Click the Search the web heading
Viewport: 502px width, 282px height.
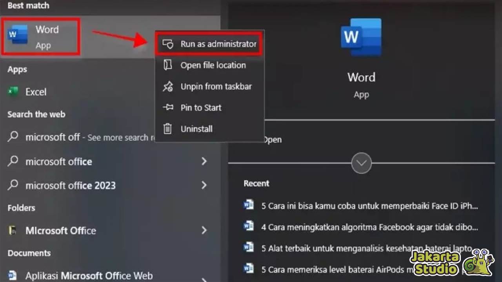(36, 114)
